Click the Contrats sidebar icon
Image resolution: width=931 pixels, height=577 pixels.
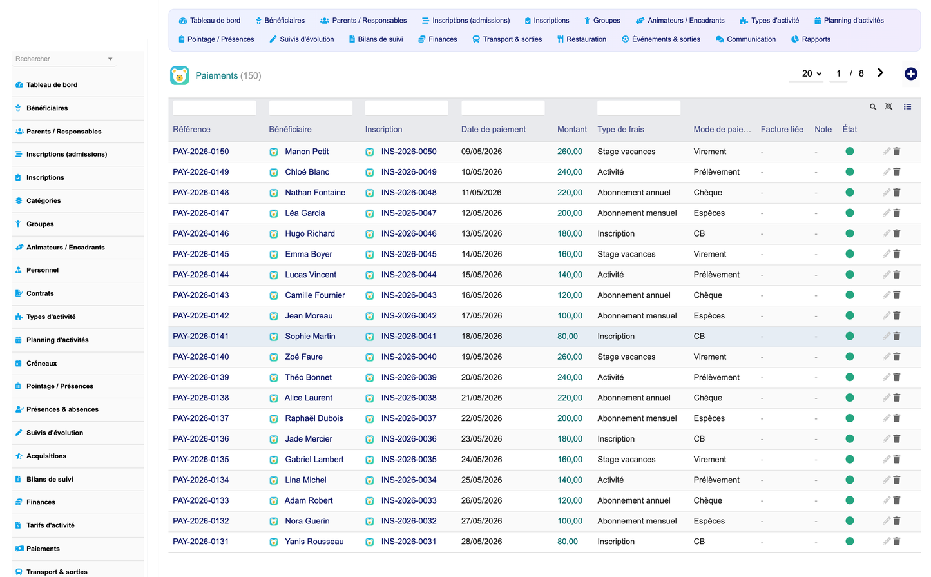tap(19, 293)
